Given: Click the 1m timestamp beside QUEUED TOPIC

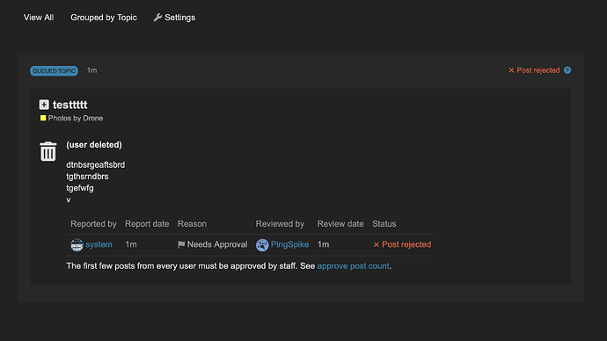Looking at the screenshot, I should click(x=91, y=70).
